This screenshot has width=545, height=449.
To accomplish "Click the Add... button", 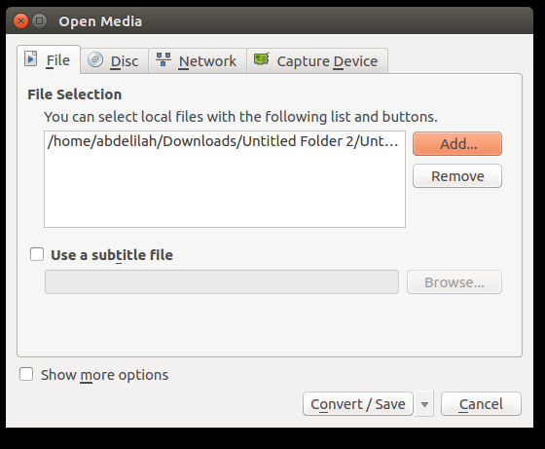I will click(x=457, y=143).
